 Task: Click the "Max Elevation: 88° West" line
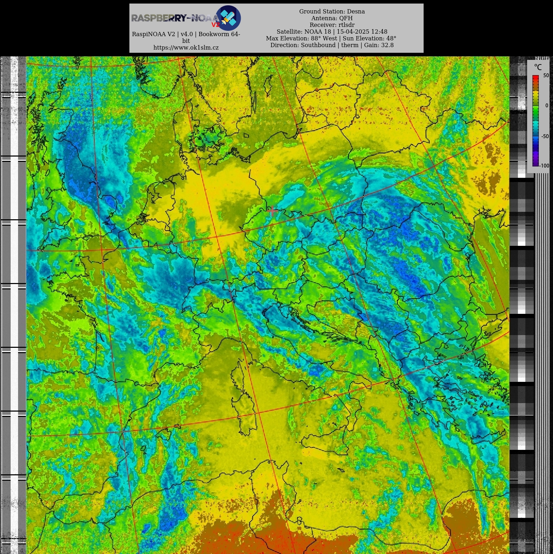coord(331,38)
